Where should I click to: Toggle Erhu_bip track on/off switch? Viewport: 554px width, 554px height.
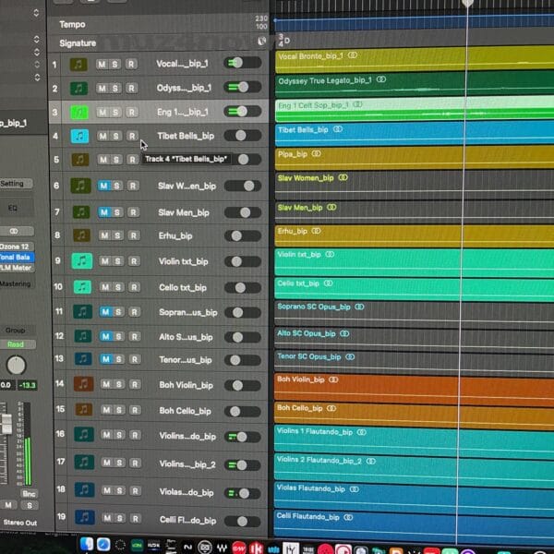click(x=243, y=235)
